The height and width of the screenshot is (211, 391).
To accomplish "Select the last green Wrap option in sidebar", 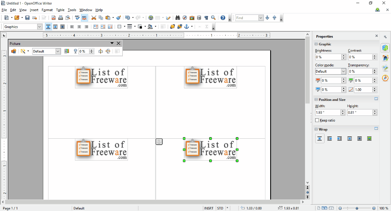I will pyautogui.click(x=369, y=138).
